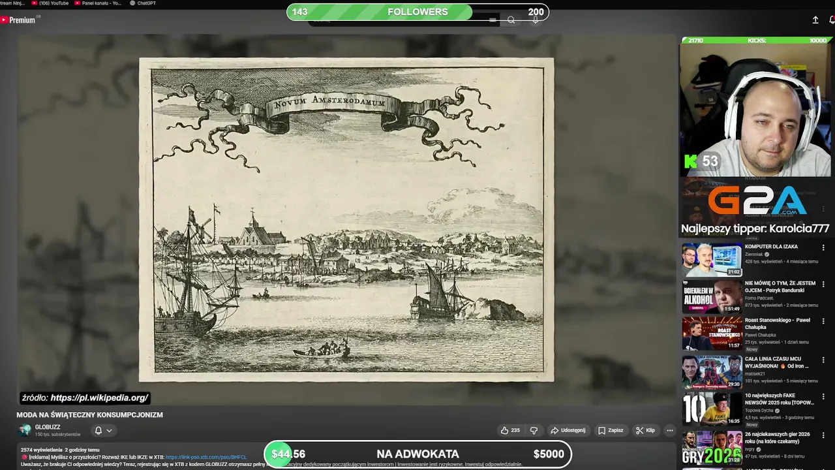
Task: Open options menu for '26 najciekawszych gier 2026'
Action: click(x=823, y=435)
